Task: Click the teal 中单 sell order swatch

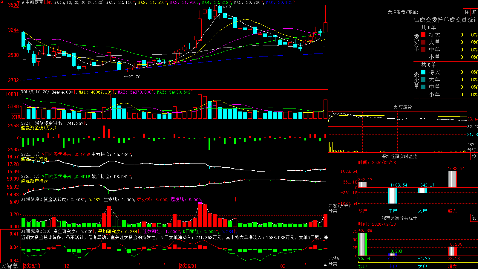Action: (x=423, y=87)
